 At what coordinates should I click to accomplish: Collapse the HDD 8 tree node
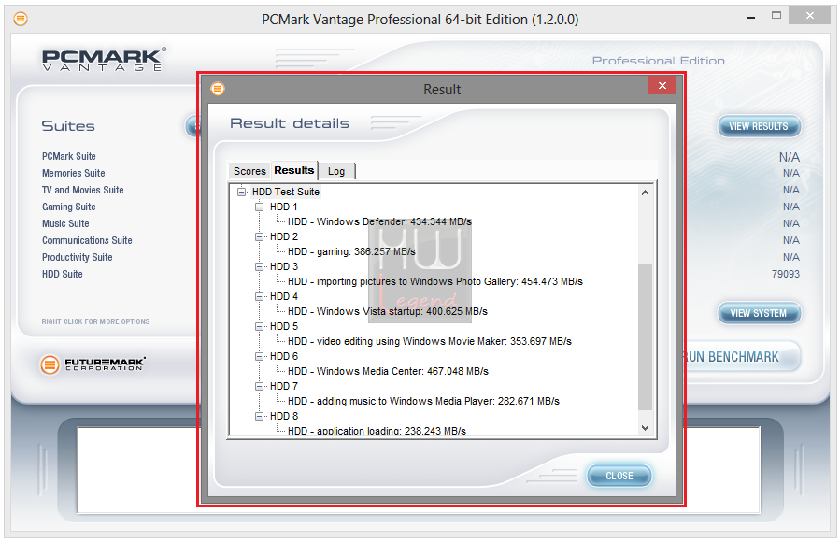pos(259,416)
